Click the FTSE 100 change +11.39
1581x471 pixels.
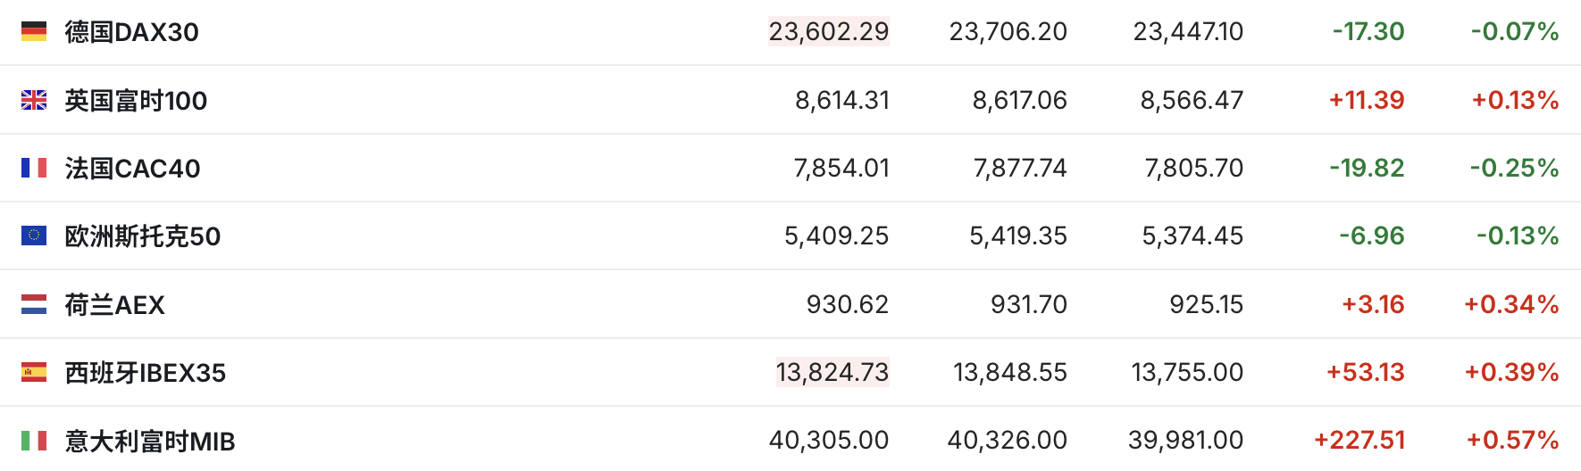pyautogui.click(x=1367, y=100)
